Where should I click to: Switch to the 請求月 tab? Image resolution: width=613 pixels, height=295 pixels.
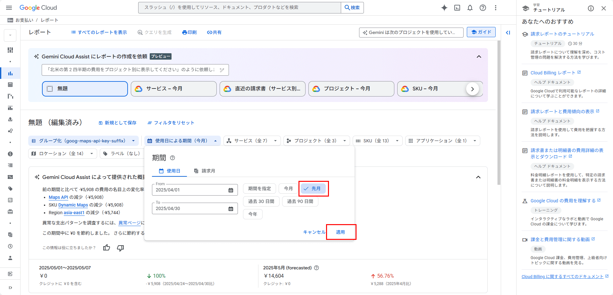205,171
